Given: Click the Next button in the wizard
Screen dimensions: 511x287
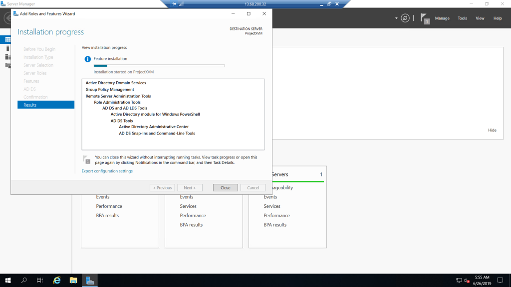Looking at the screenshot, I should click(x=190, y=188).
